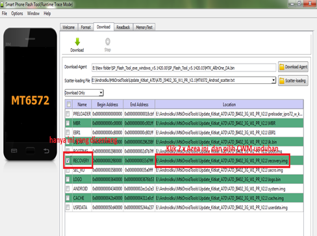Open the Help menu
Viewport: 317px width, 236px height.
point(47,14)
